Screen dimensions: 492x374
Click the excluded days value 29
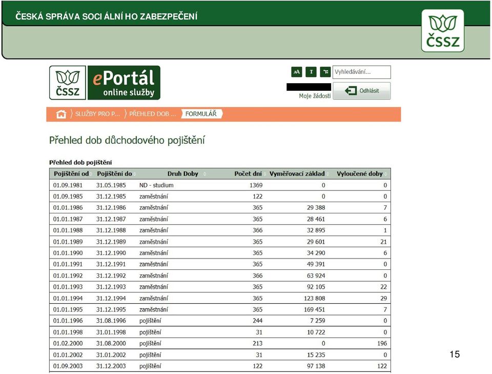pos(383,298)
